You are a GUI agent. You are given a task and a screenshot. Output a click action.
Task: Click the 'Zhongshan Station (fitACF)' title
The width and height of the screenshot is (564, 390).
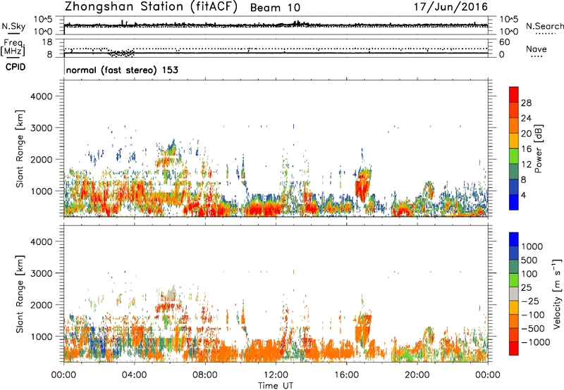pyautogui.click(x=151, y=7)
